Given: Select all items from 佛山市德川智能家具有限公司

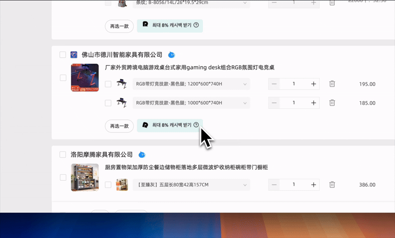Looking at the screenshot, I should (x=63, y=55).
